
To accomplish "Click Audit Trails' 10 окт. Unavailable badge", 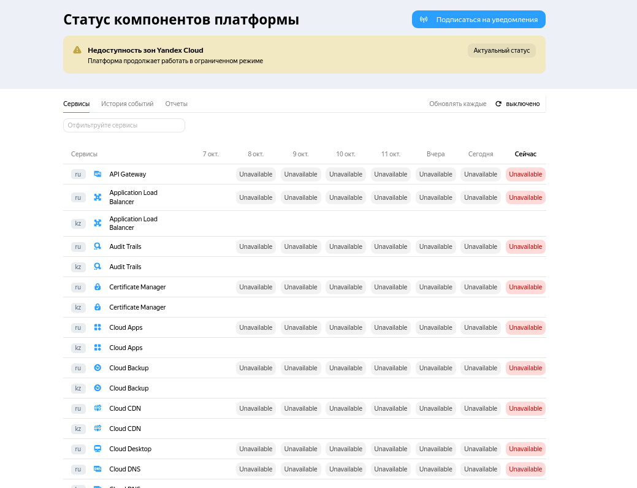I will 346,246.
